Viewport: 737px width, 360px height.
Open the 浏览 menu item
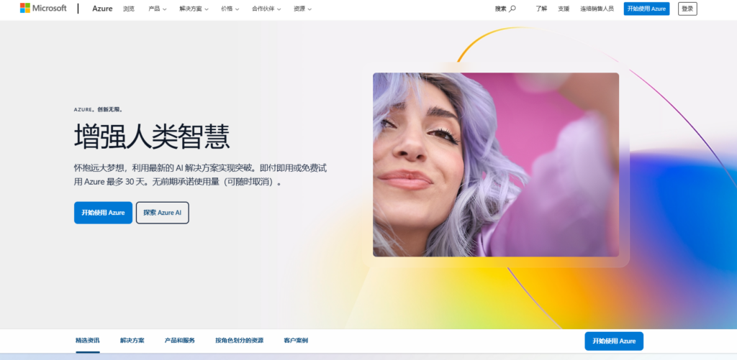point(129,9)
